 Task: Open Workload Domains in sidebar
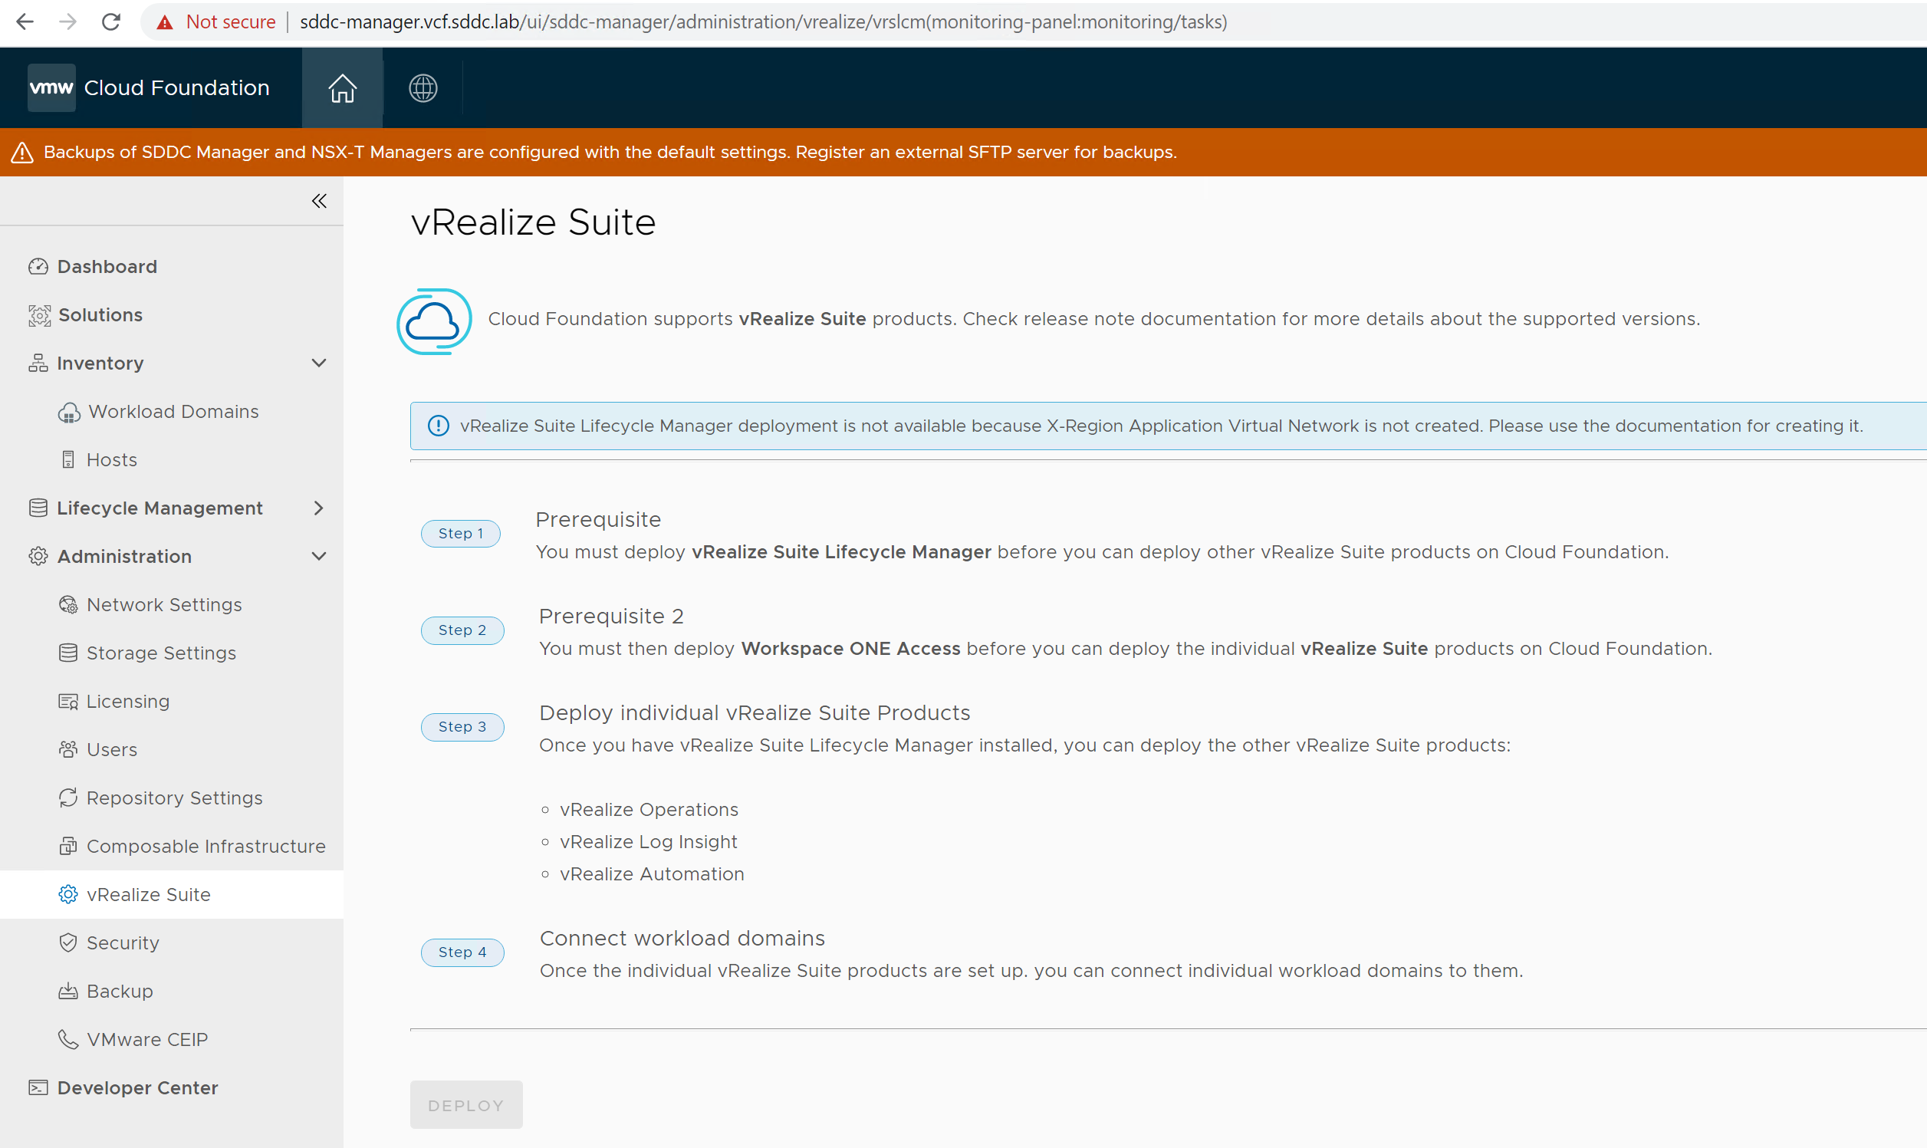coord(173,412)
